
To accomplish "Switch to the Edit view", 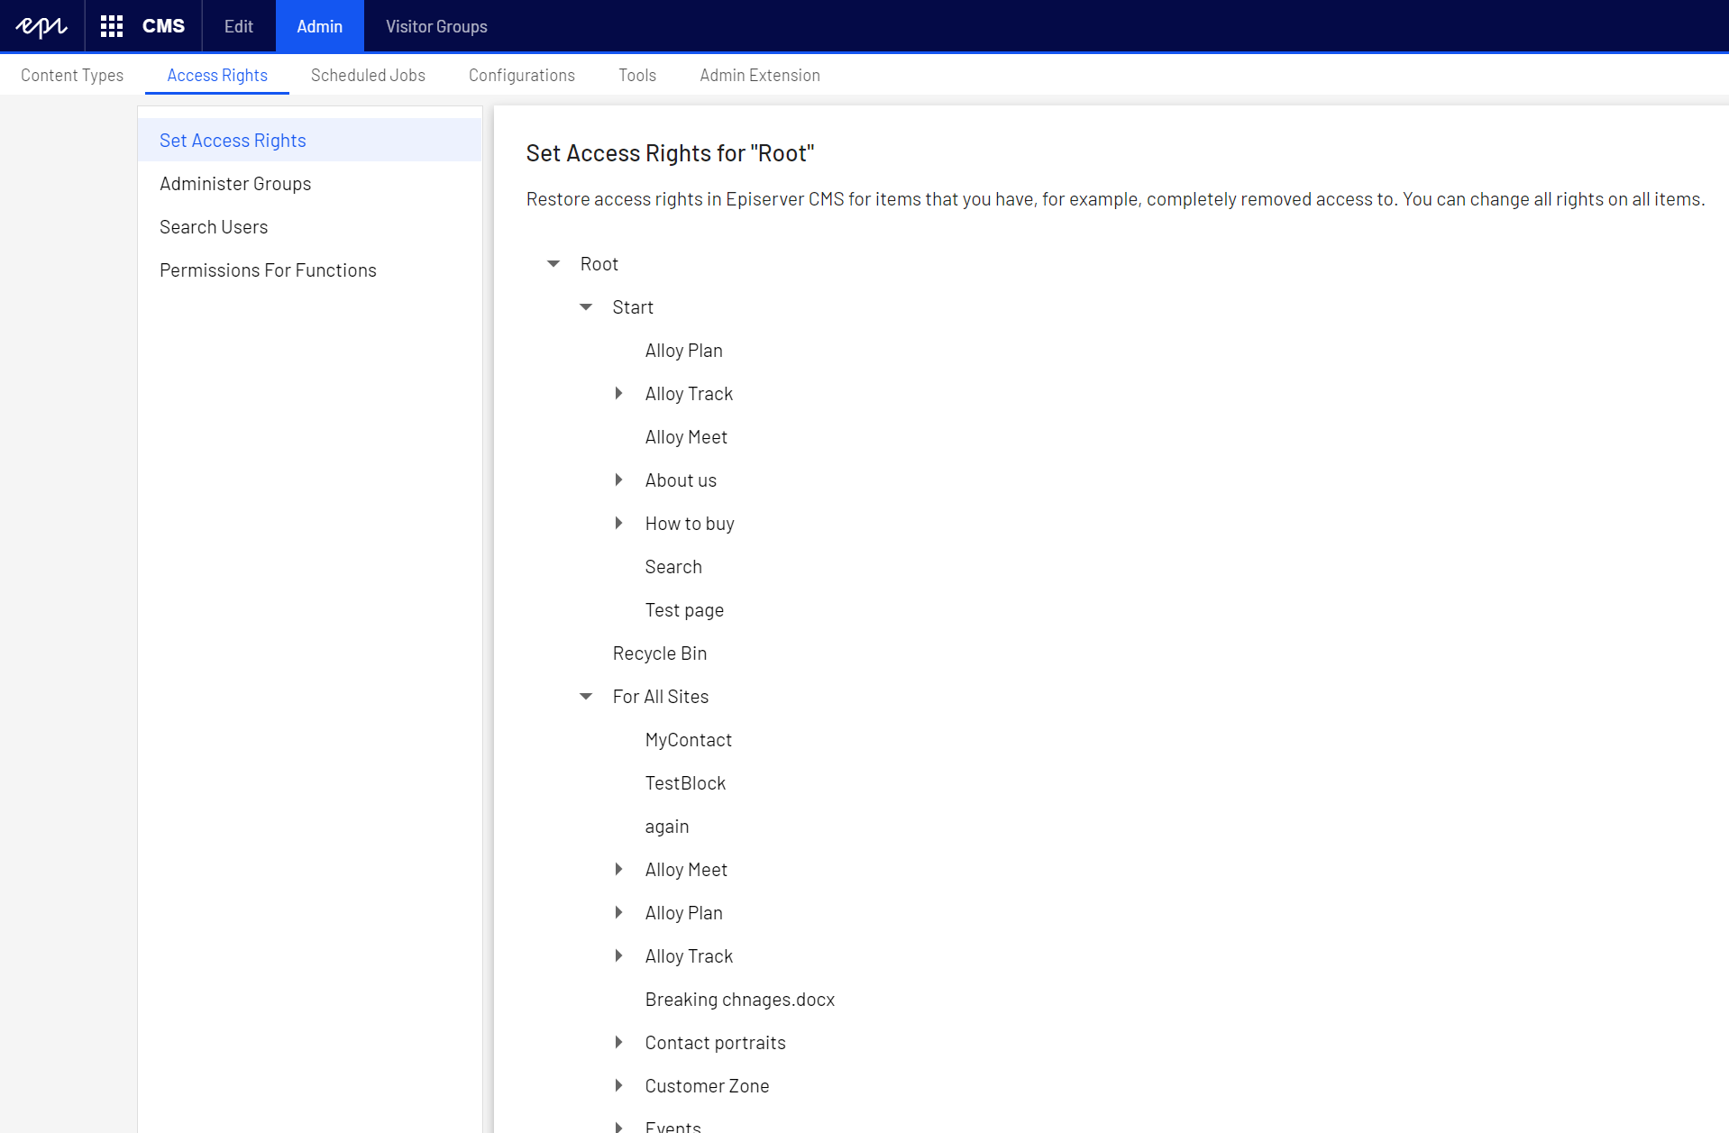I will 238,26.
